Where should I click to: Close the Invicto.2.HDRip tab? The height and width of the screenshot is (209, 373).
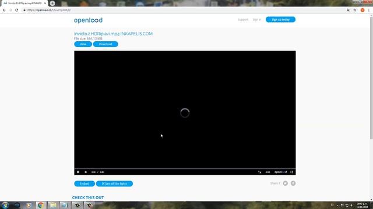(45, 3)
